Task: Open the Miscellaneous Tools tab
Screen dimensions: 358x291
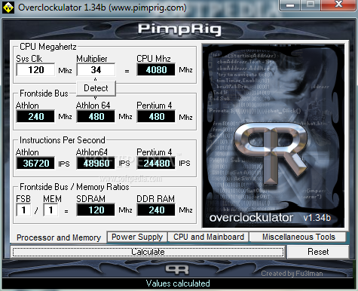Action: point(298,237)
